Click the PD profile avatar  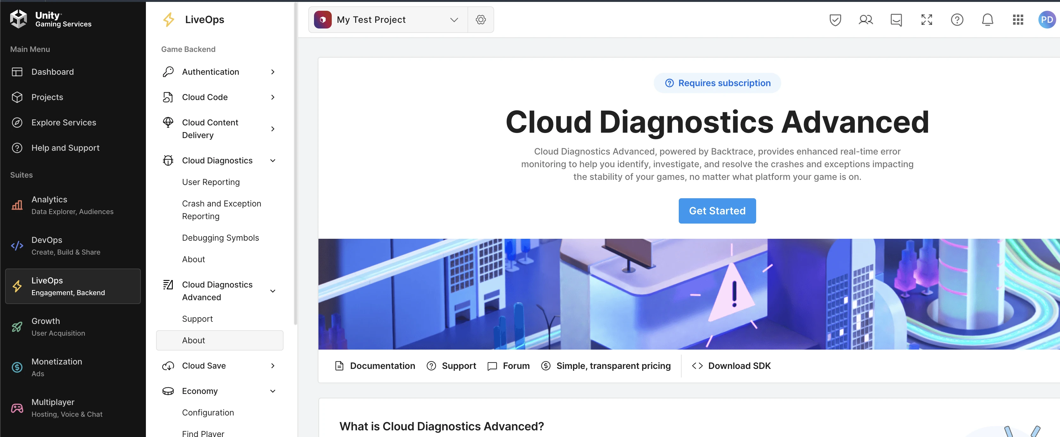(x=1046, y=19)
